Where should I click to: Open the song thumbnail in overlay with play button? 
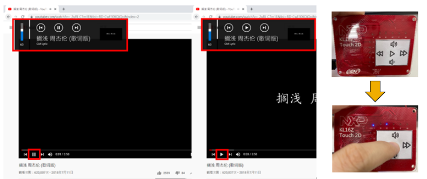coord(299,34)
